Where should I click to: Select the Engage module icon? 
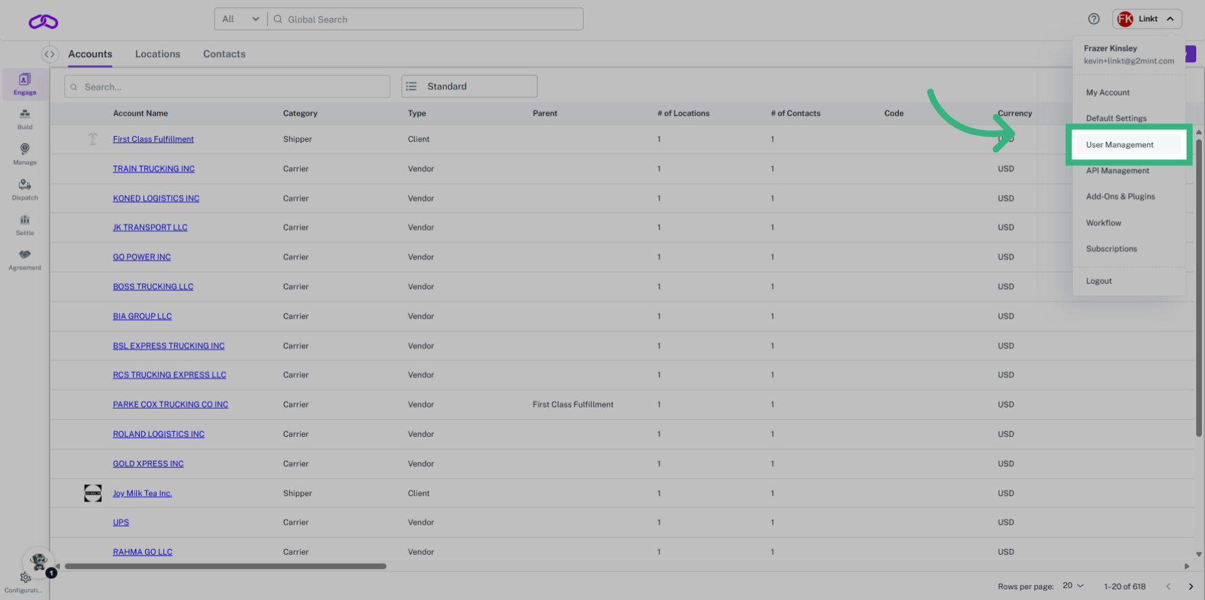pyautogui.click(x=24, y=83)
